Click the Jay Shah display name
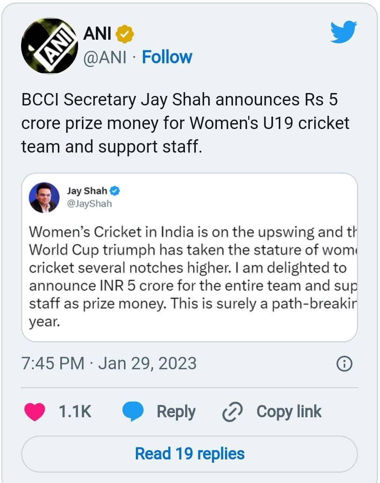 point(87,191)
